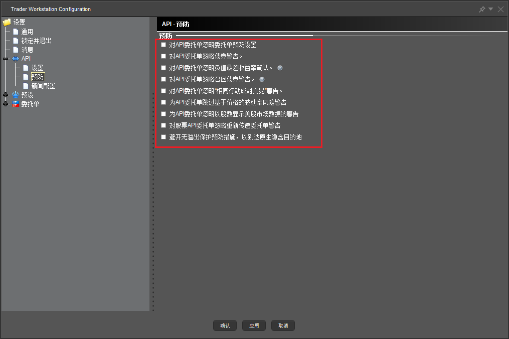This screenshot has height=339, width=509.
Task: Select 新闻配置 under API
Action: coord(43,86)
